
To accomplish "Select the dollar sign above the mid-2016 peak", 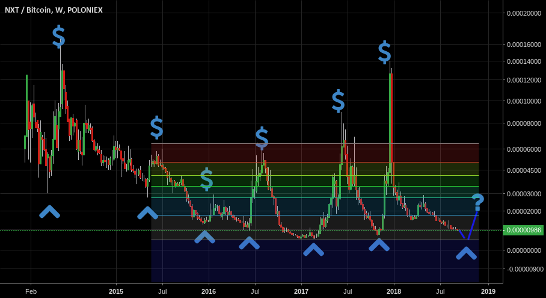I will pyautogui.click(x=262, y=138).
